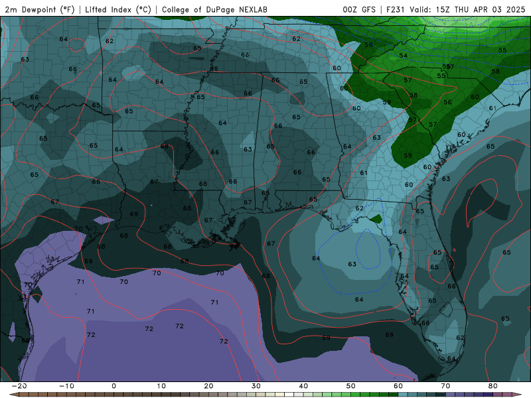The height and width of the screenshot is (398, 531).
Task: Click the "54" dewpoint value on the map
Action: [403, 56]
